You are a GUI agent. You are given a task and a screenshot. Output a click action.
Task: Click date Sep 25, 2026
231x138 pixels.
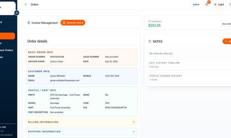coord(111,62)
